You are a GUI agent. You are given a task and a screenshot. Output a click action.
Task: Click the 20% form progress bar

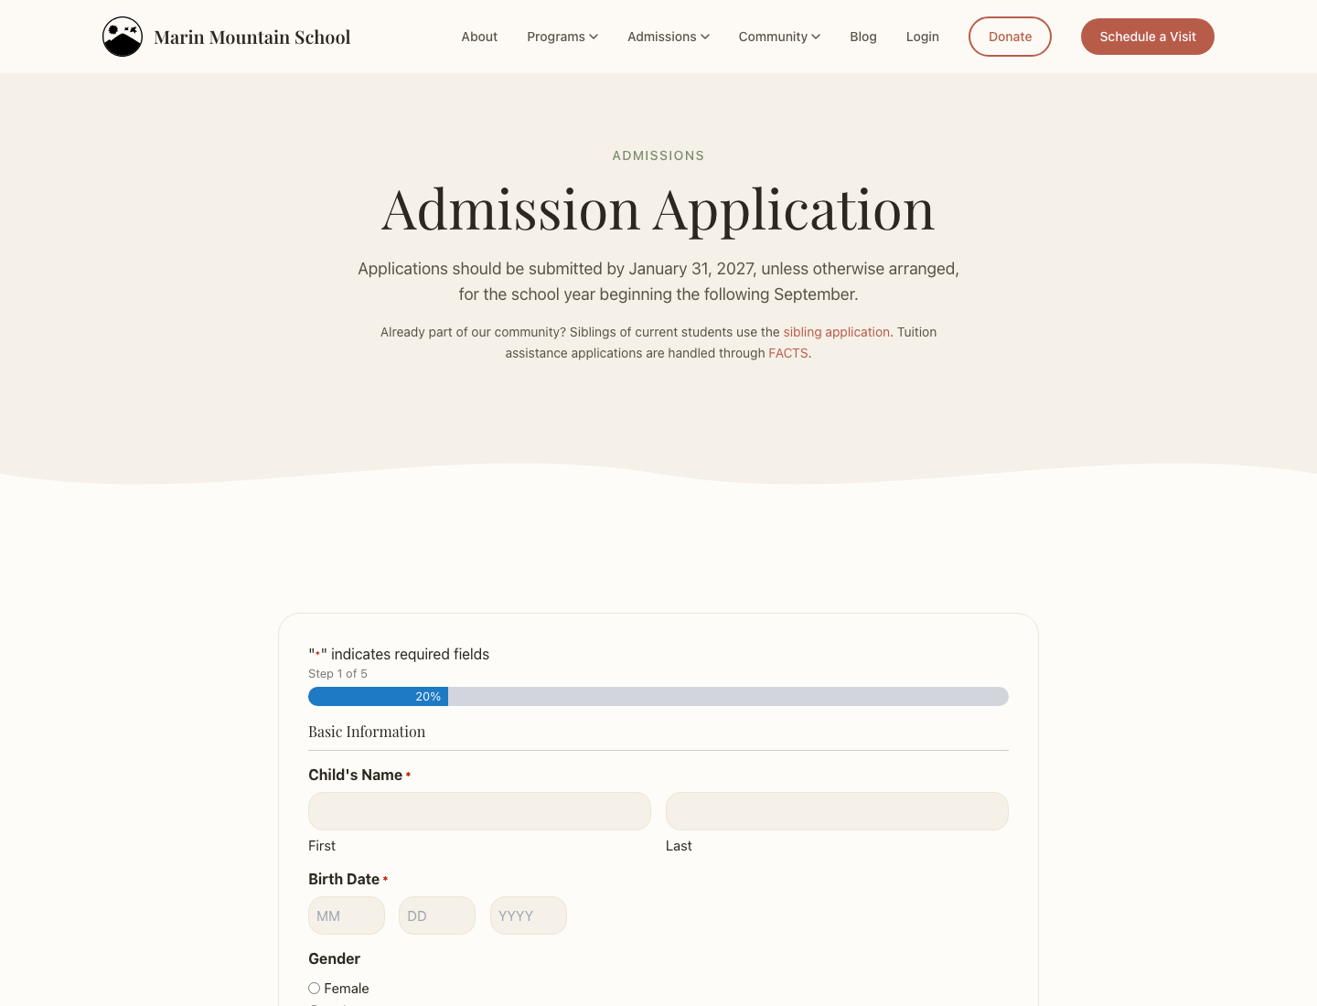coord(658,696)
